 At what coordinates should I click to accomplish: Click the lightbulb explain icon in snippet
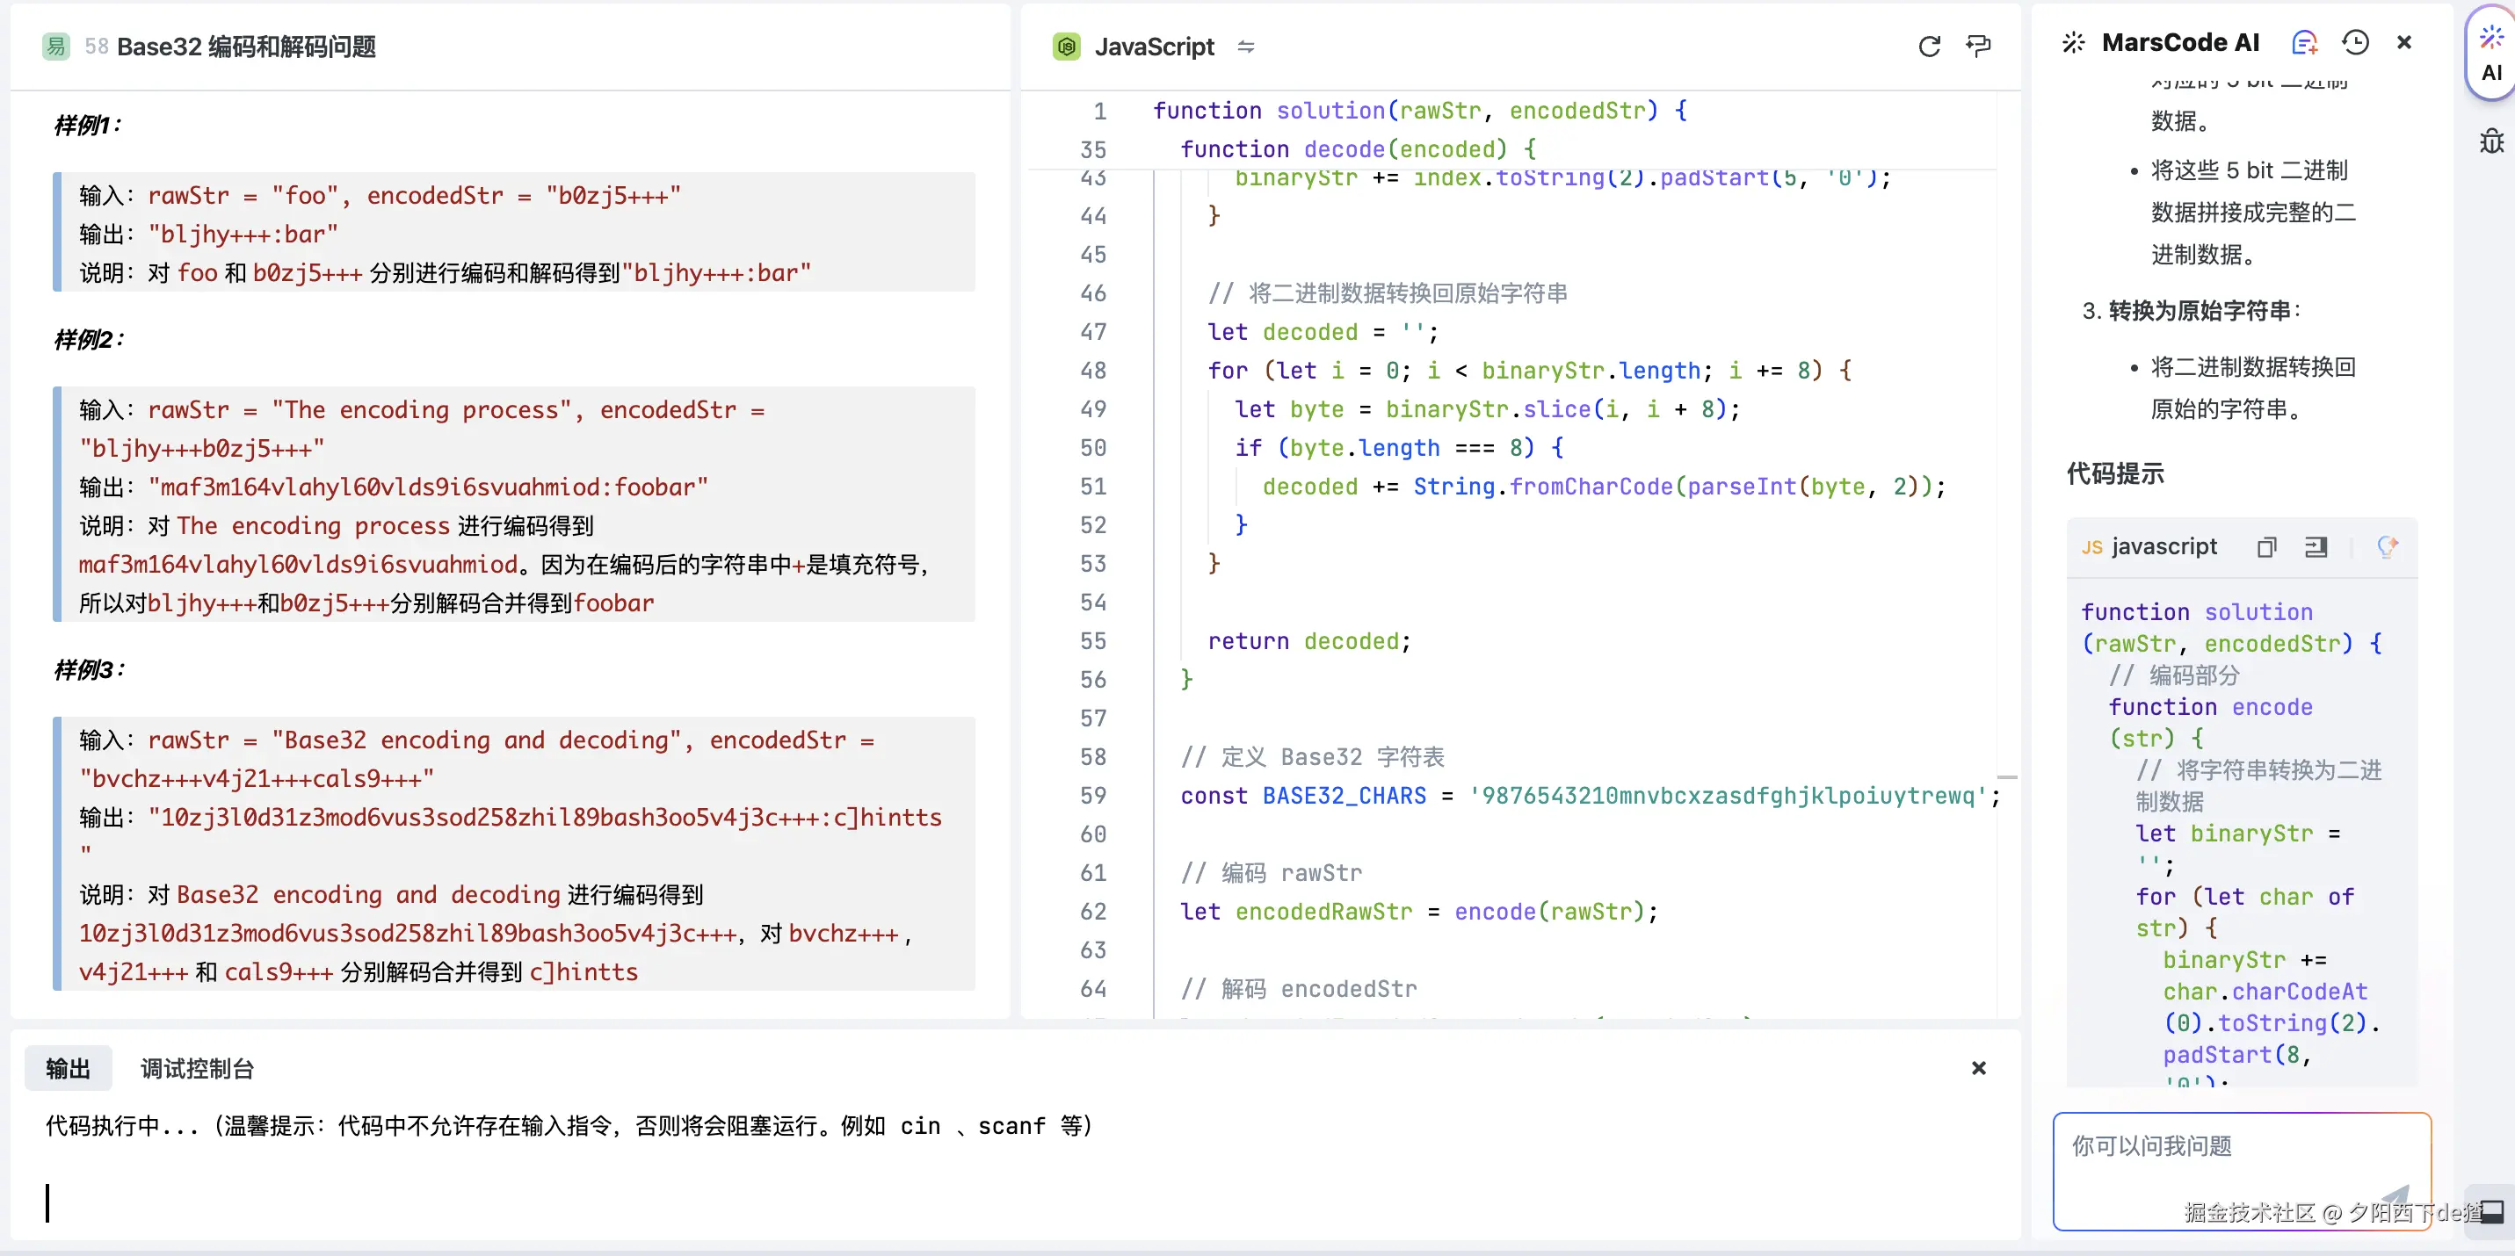(2387, 547)
